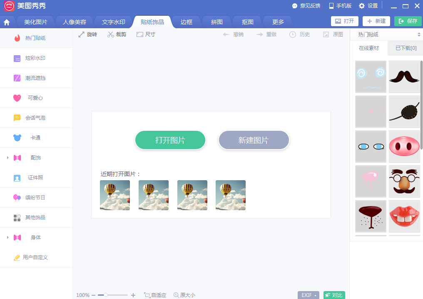Click 撤销 undo
The height and width of the screenshot is (299, 423).
(233, 34)
